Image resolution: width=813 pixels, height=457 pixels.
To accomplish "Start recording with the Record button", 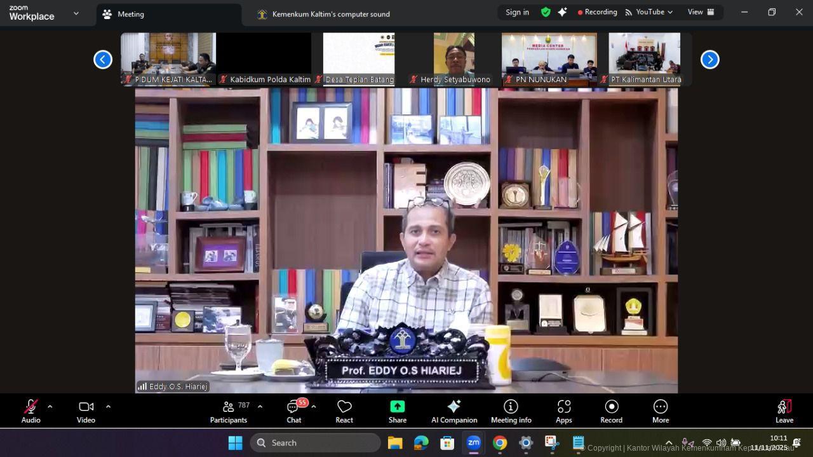I will 611,411.
